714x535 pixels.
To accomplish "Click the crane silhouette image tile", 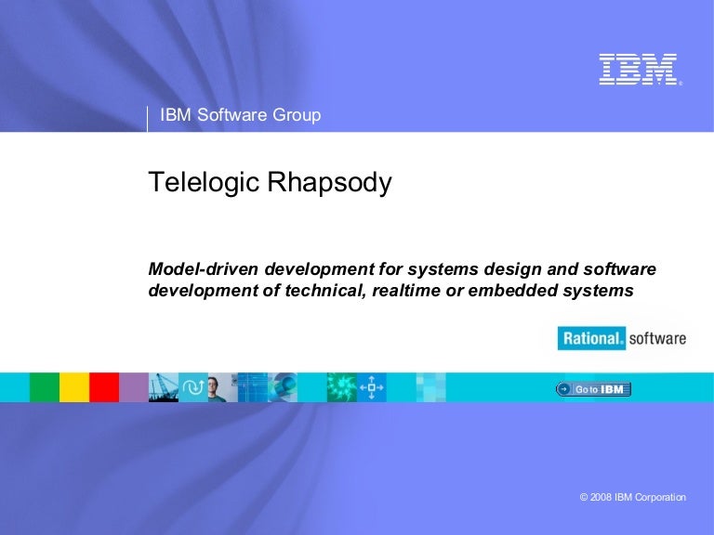I will pyautogui.click(x=164, y=387).
